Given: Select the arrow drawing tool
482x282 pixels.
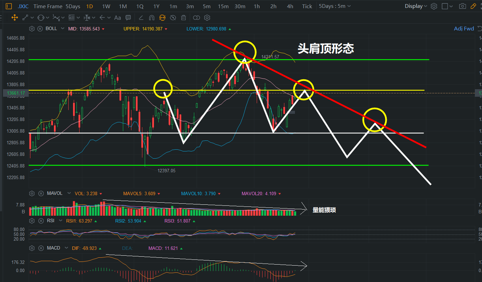Looking at the screenshot, I should click(102, 18).
